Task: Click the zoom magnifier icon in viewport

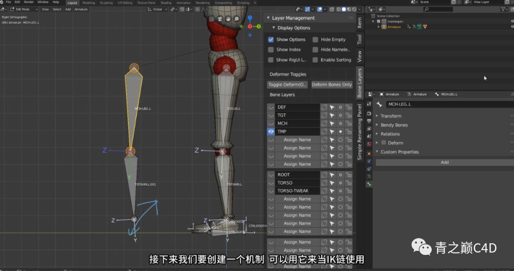Action: point(237,19)
